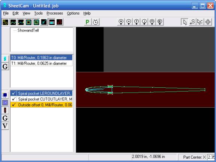Click the zoom out magnifier with minus
This screenshot has width=216, height=162.
coord(129,22)
